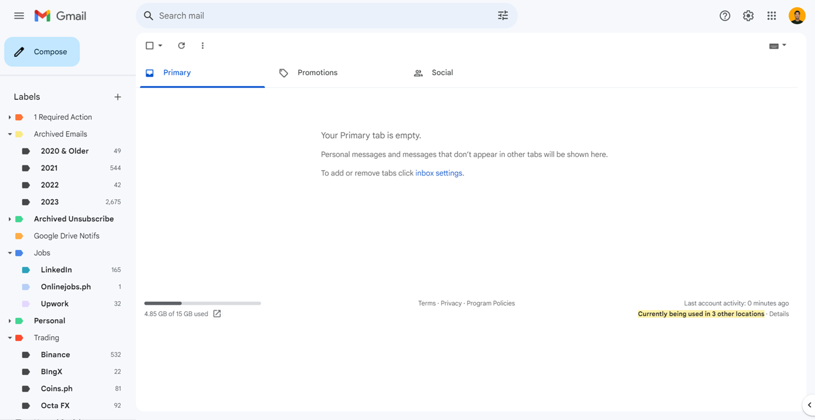
Task: Open the inbox settings link
Action: pos(439,173)
